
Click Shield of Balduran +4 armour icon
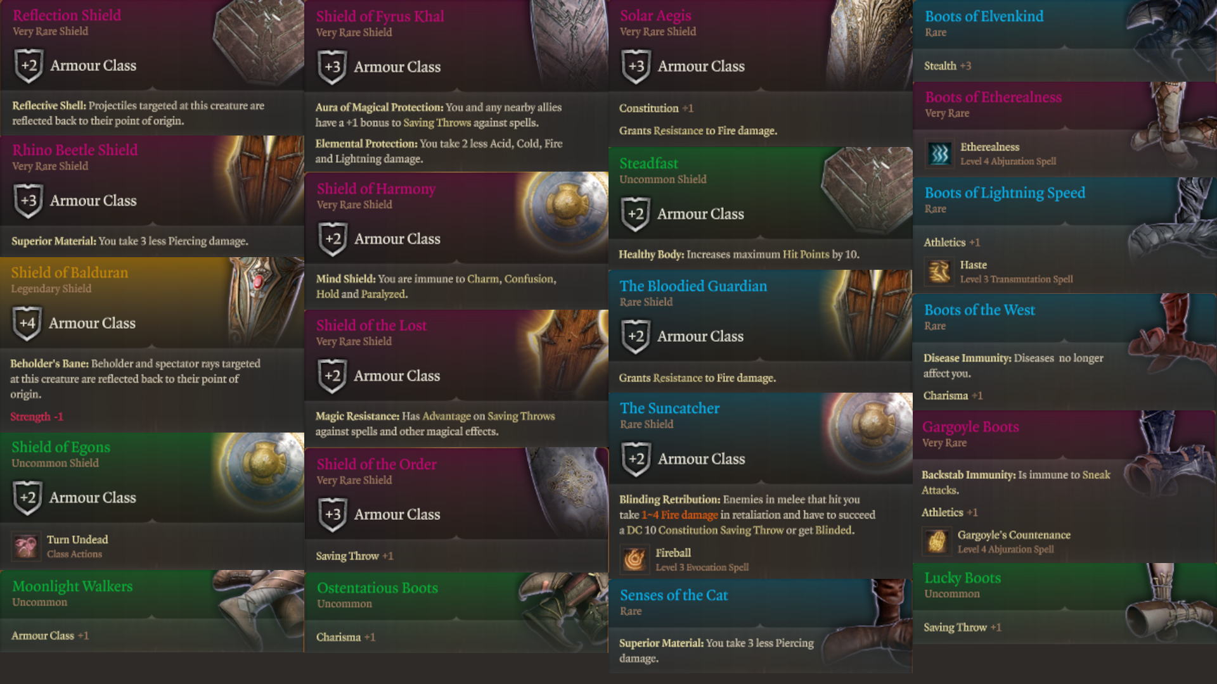tap(27, 323)
